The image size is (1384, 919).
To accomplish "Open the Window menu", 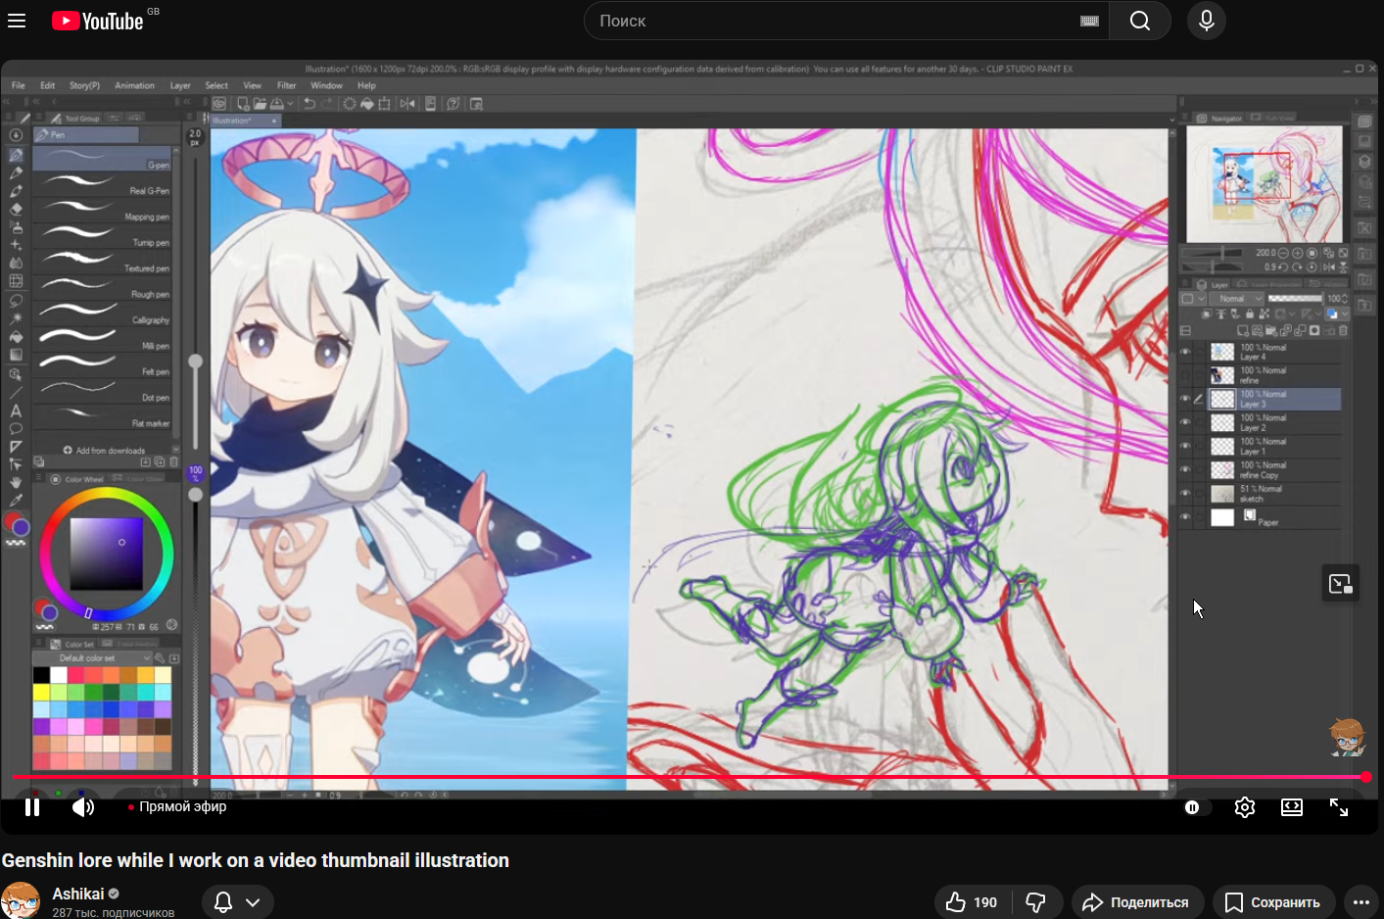I will pos(326,85).
